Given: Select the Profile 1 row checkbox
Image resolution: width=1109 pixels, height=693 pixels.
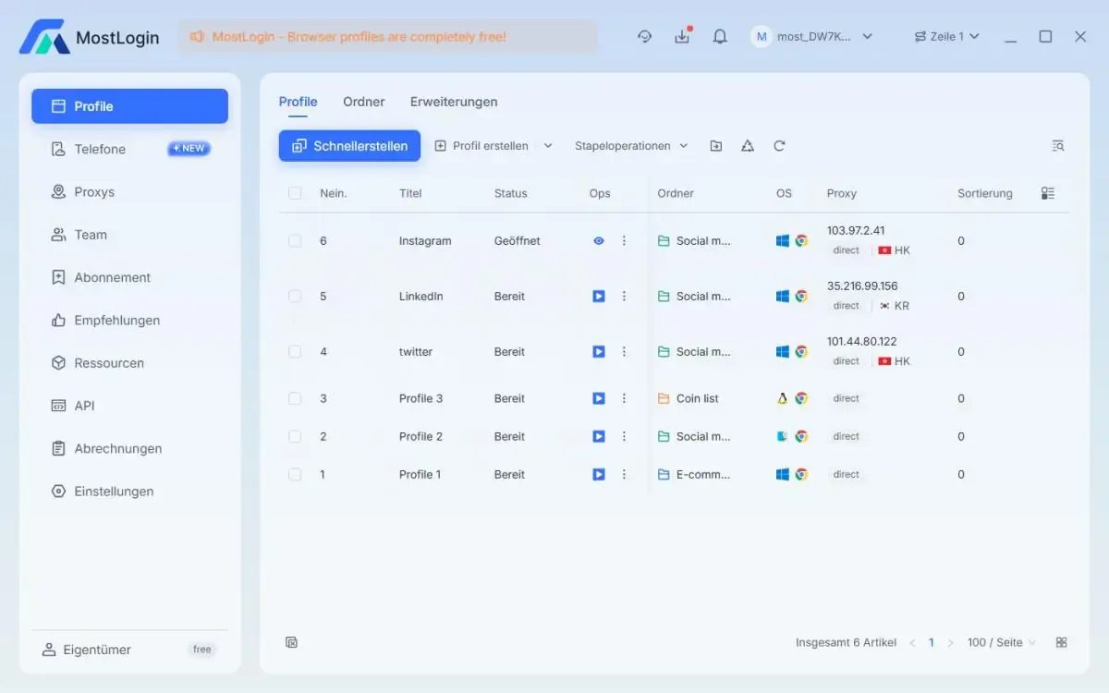Looking at the screenshot, I should 295,474.
